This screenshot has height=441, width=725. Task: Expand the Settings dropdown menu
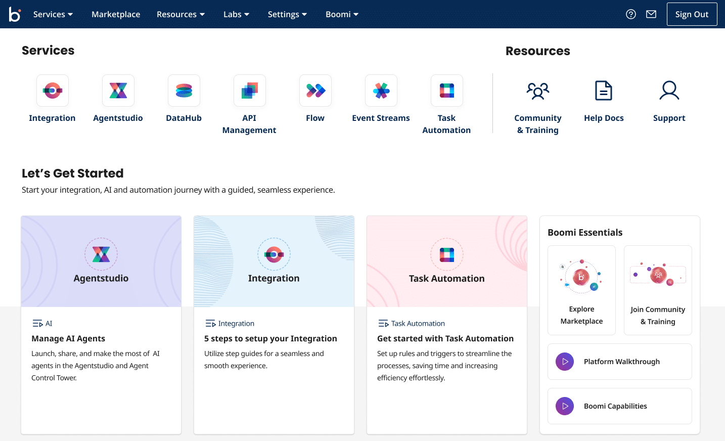[x=287, y=14]
